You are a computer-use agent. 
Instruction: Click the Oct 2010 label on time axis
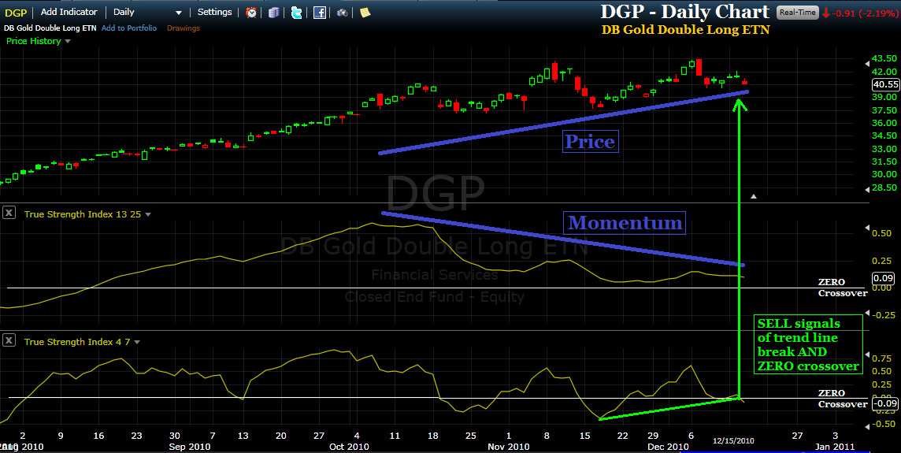349,446
